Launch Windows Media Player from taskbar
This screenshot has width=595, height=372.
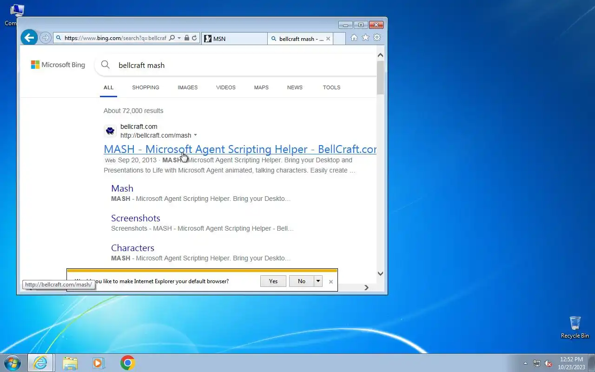coord(99,363)
